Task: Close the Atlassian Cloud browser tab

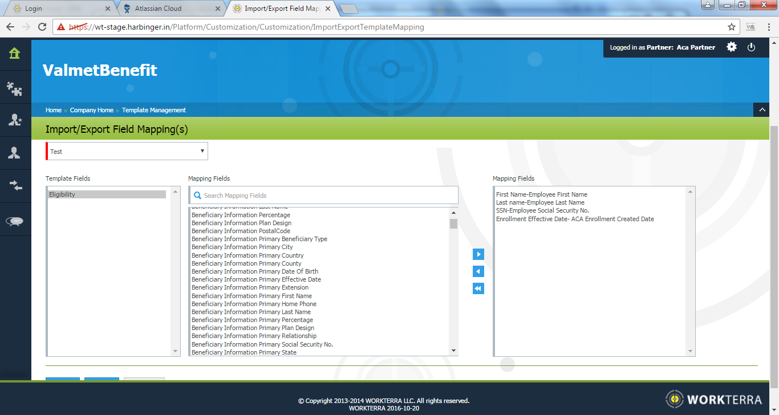Action: (x=218, y=9)
